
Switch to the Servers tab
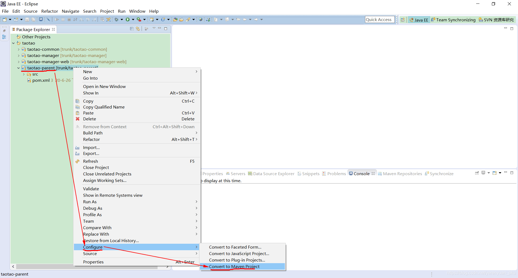pos(236,174)
